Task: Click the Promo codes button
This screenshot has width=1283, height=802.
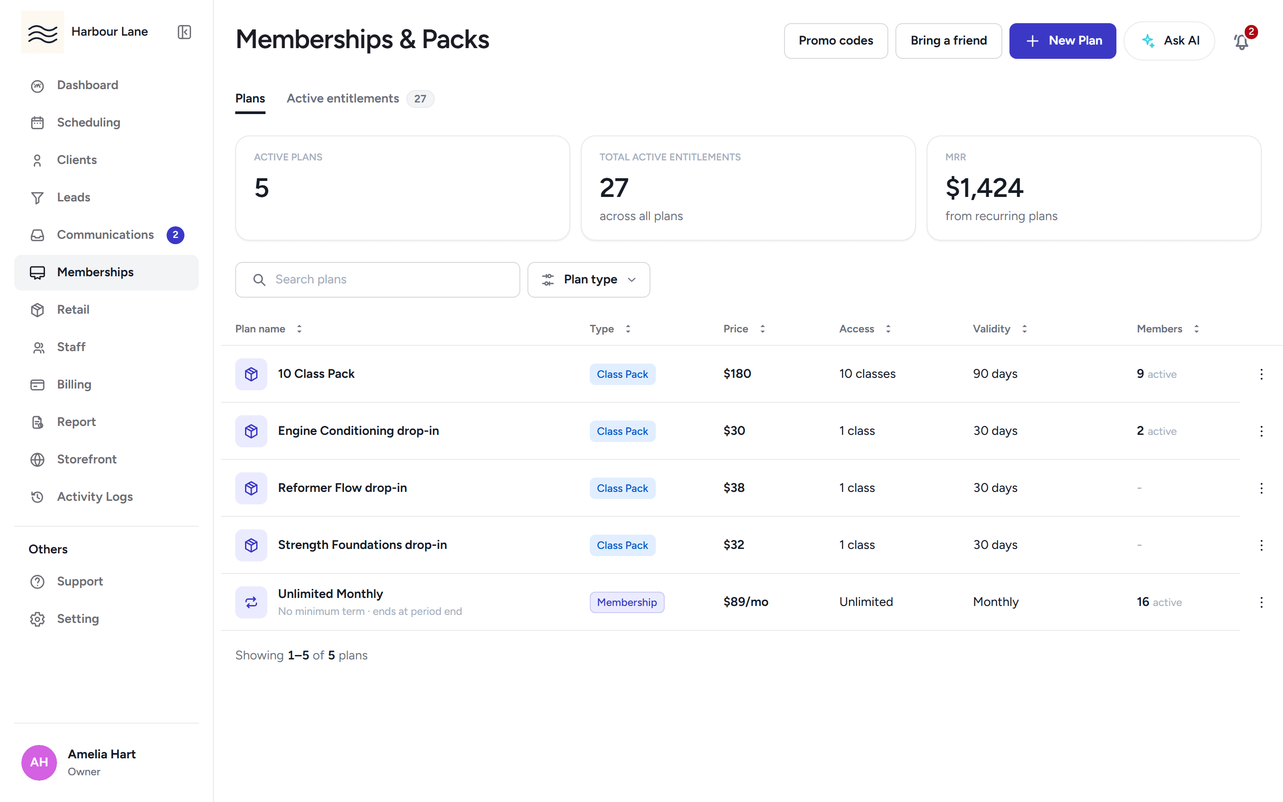Action: [x=836, y=41]
